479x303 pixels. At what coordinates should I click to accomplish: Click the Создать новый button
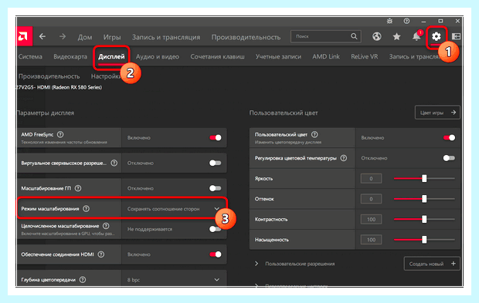point(432,264)
